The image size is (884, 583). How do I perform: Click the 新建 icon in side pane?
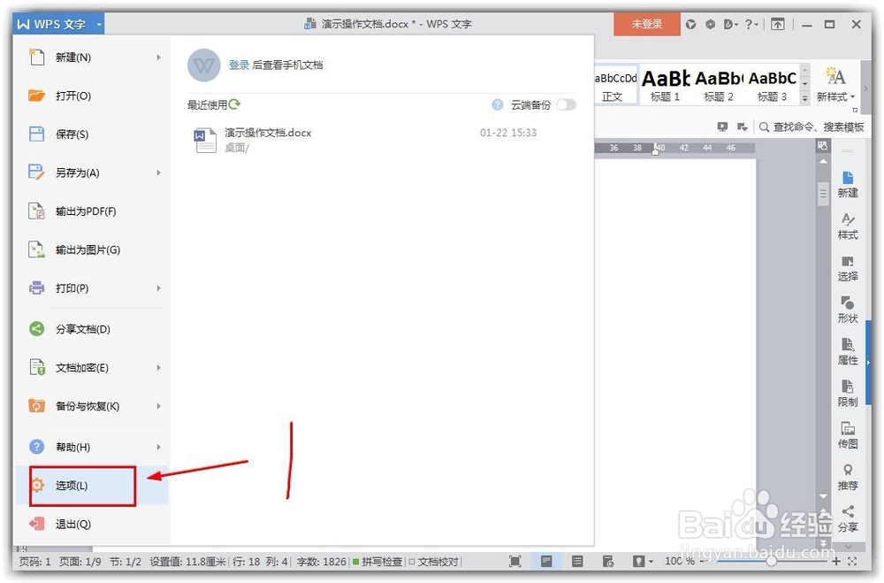pyautogui.click(x=848, y=185)
